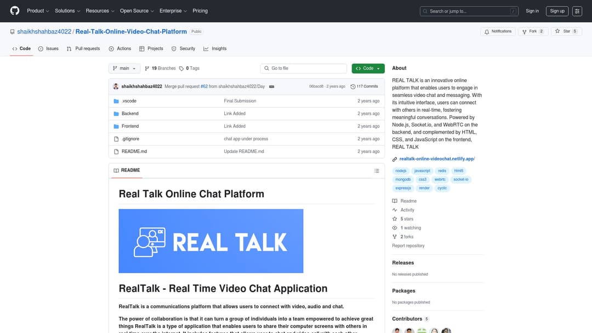Image resolution: width=592 pixels, height=333 pixels.
Task: View the 117 Commits history
Action: [365, 87]
